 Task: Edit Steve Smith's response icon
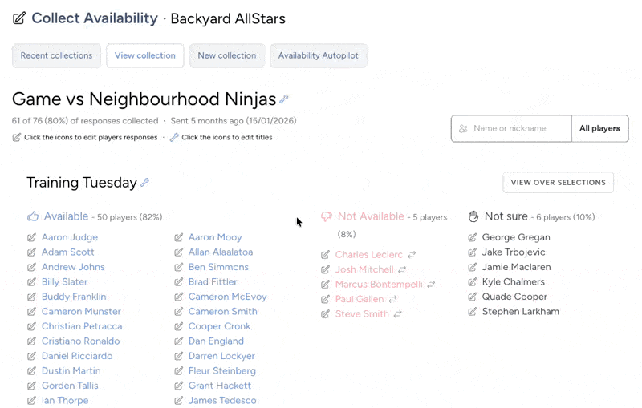[x=325, y=314]
